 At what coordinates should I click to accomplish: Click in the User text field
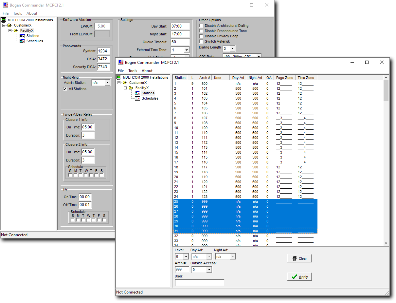pos(200,283)
